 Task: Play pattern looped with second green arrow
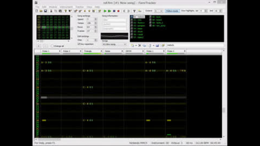(x=109, y=11)
